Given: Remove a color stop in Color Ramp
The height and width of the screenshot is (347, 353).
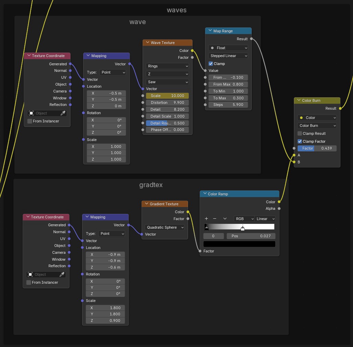Looking at the screenshot, I should (214, 219).
